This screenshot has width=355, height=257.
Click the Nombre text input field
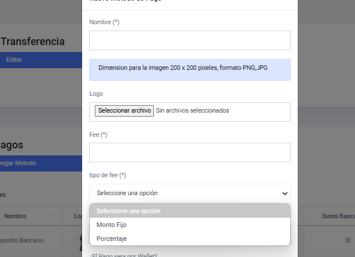(x=190, y=40)
